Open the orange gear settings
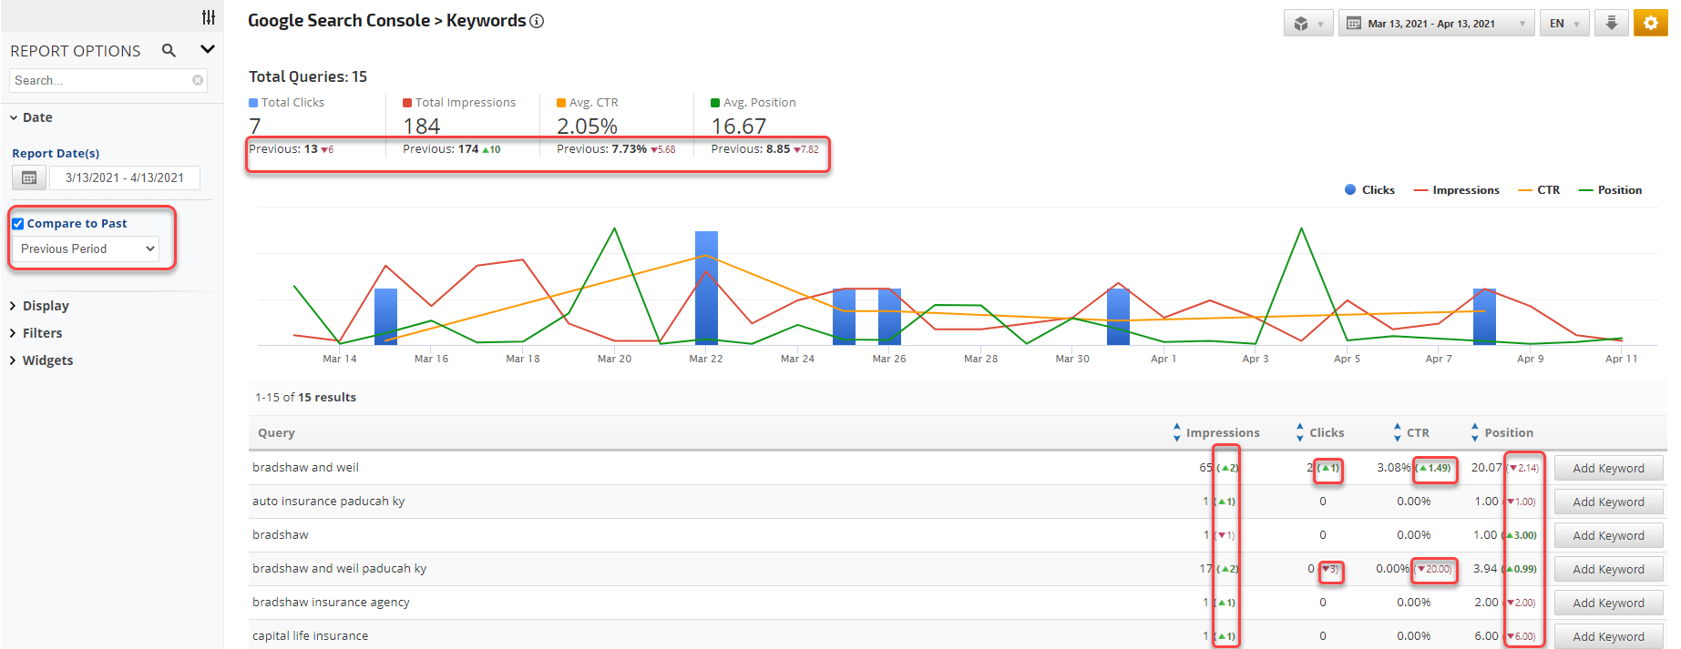 pos(1650,23)
